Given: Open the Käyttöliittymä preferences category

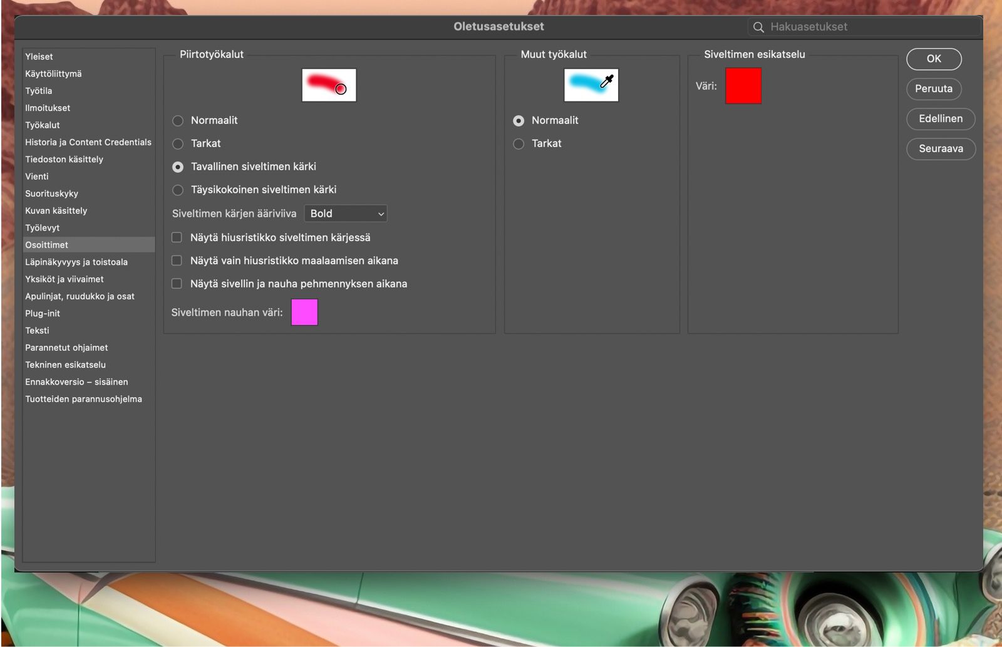Looking at the screenshot, I should [89, 74].
